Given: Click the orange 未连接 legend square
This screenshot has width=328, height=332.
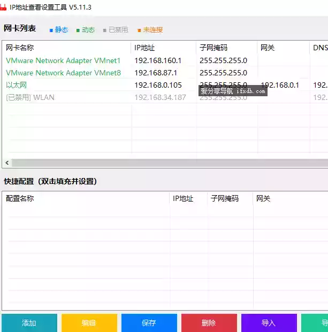Looking at the screenshot, I should 139,30.
